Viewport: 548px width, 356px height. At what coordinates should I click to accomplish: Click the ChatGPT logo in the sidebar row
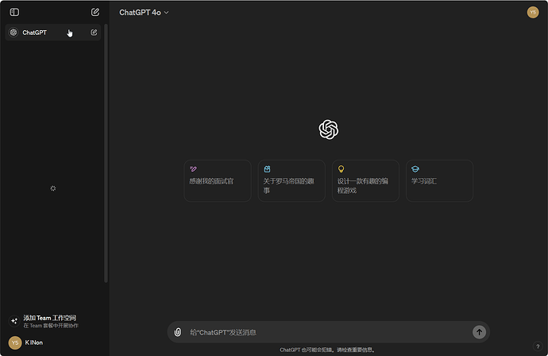pyautogui.click(x=14, y=33)
